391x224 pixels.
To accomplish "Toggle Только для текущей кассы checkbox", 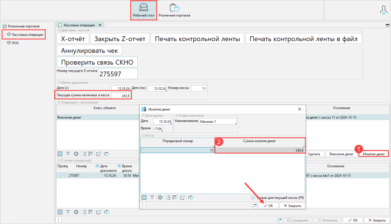I will pos(254,198).
